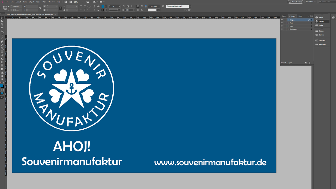336x189 pixels.
Task: Open the Basic Graphics Frame style dropdown
Action: 190,6
